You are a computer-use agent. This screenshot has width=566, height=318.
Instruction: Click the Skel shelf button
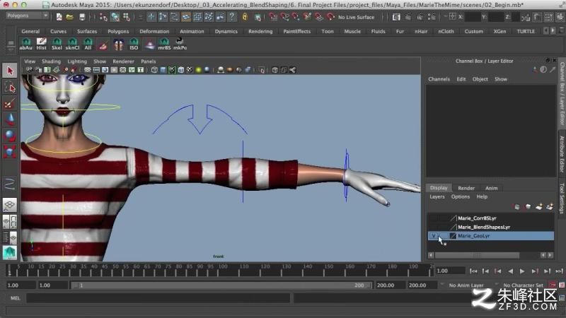tap(57, 44)
